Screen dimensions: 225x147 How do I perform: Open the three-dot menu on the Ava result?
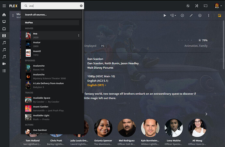(79, 35)
